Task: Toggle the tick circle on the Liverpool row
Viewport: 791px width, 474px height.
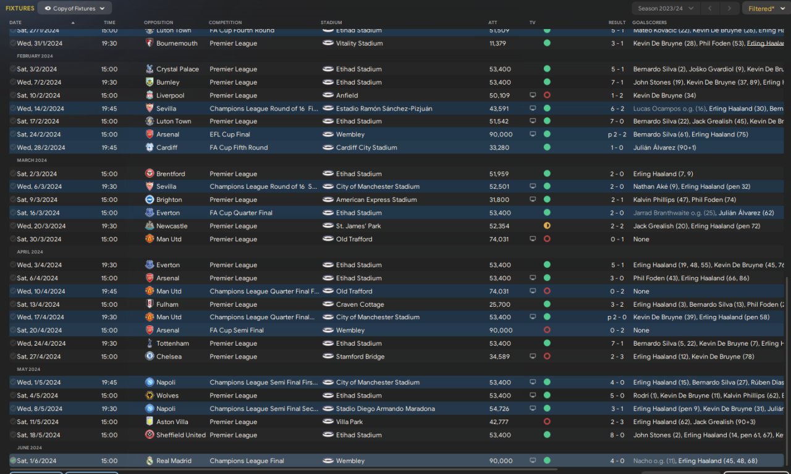Action: [13, 96]
